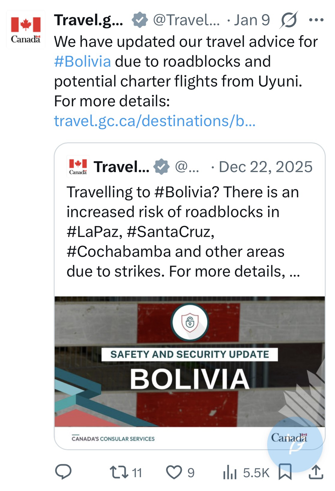
Task: Click the blue verified badge on Travel.g...
Action: (140, 20)
